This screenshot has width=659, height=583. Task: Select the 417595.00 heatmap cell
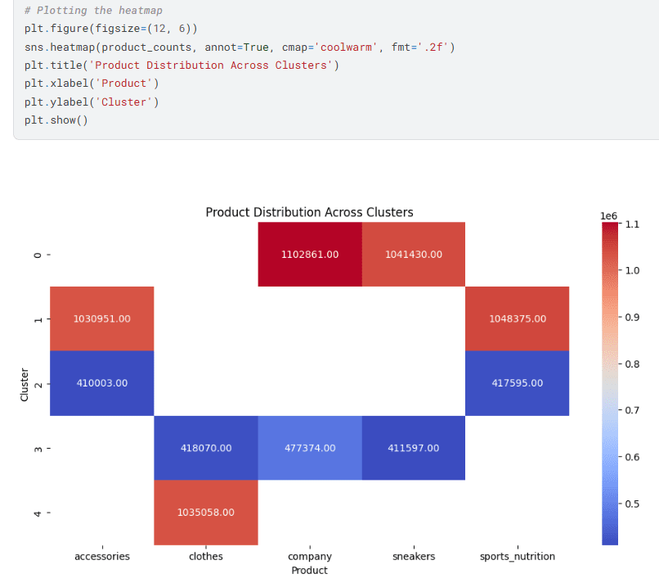(x=516, y=383)
